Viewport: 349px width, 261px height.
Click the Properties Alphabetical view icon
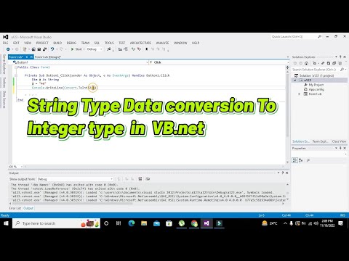click(301, 160)
